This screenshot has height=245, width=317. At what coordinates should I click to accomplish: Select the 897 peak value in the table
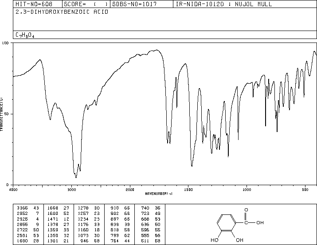pos(115,219)
